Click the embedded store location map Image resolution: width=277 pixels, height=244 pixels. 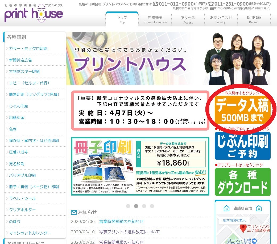tap(243, 229)
